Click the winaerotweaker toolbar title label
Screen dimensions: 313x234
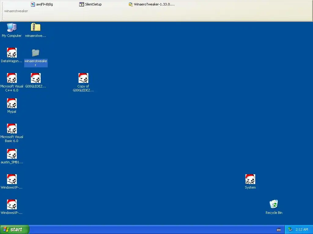(x=16, y=11)
